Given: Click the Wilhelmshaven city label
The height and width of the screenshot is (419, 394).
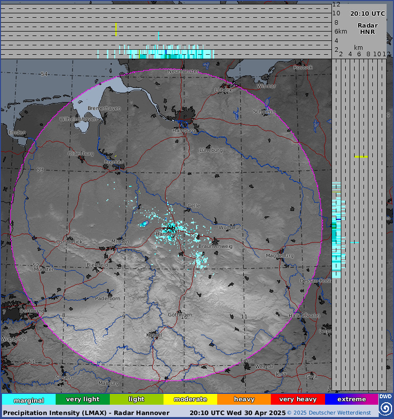Looking at the screenshot, I should point(78,119).
